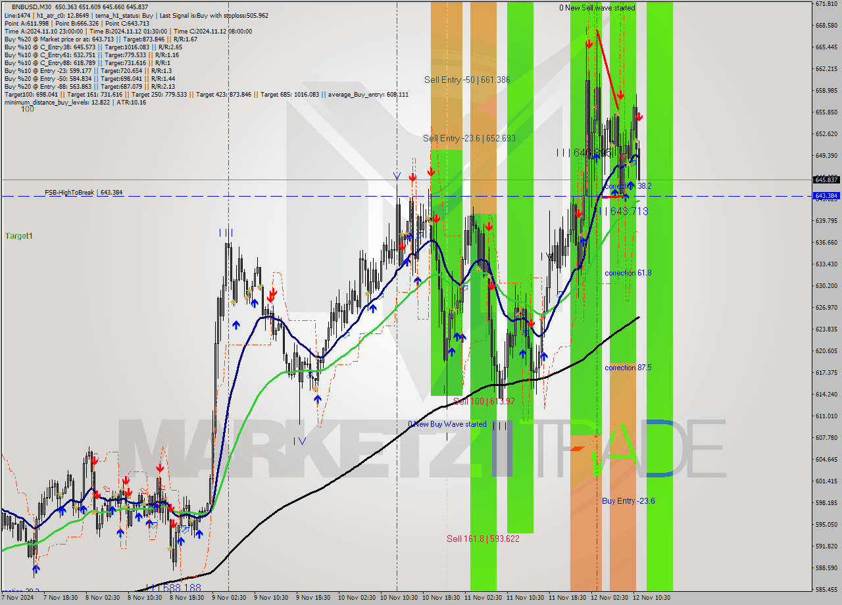Select '11 Nov 02:30' on time axis
The height and width of the screenshot is (605, 842).
point(482,598)
